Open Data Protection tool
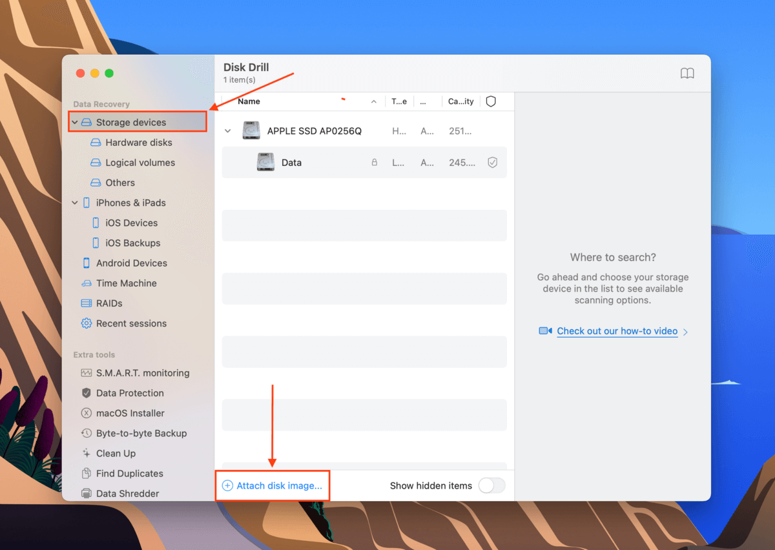The width and height of the screenshot is (775, 550). tap(130, 393)
